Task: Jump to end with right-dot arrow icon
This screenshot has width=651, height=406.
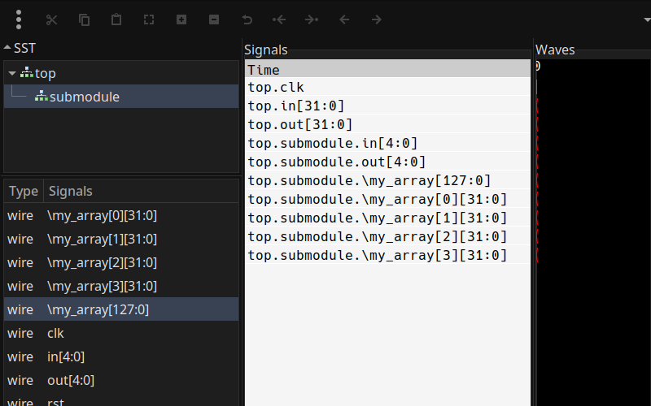Action: [312, 19]
